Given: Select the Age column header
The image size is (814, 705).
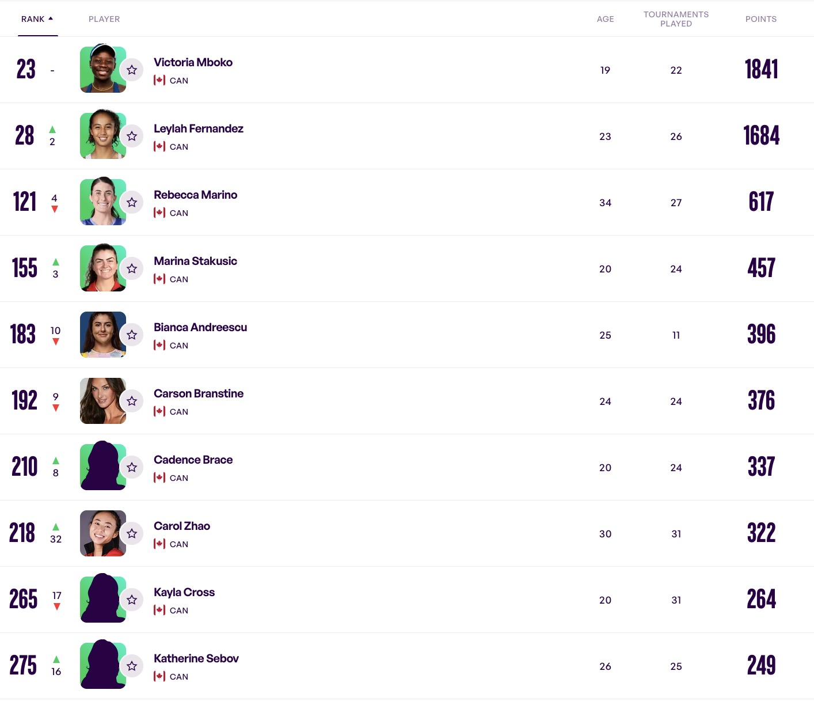Looking at the screenshot, I should 605,19.
